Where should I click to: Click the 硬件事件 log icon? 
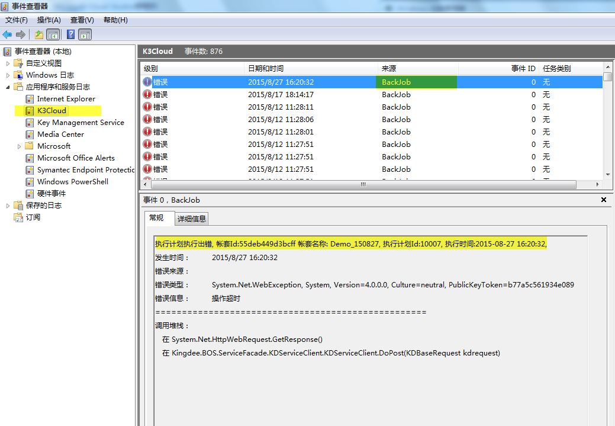tap(30, 194)
